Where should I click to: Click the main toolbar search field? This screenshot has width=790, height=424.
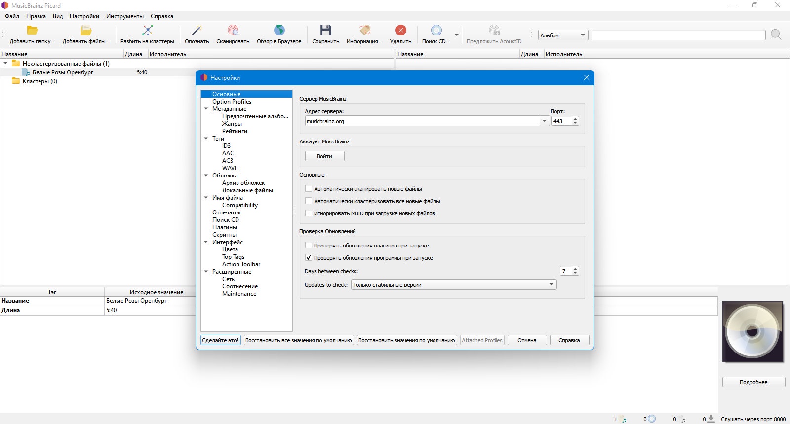[x=678, y=35]
